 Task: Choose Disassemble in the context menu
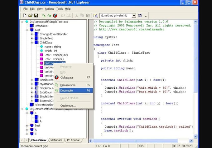click(74, 85)
